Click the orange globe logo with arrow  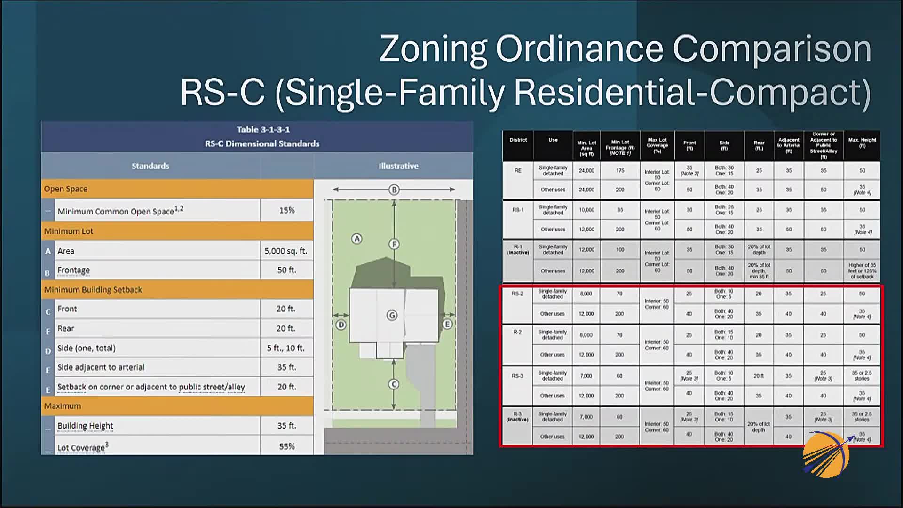pyautogui.click(x=826, y=454)
